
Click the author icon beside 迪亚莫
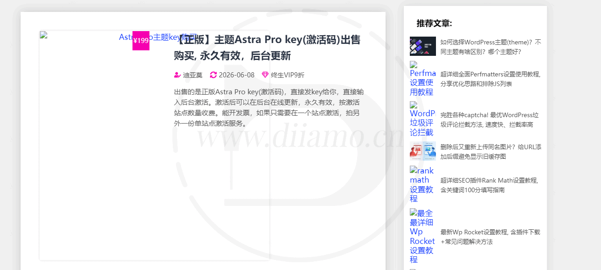click(x=177, y=75)
